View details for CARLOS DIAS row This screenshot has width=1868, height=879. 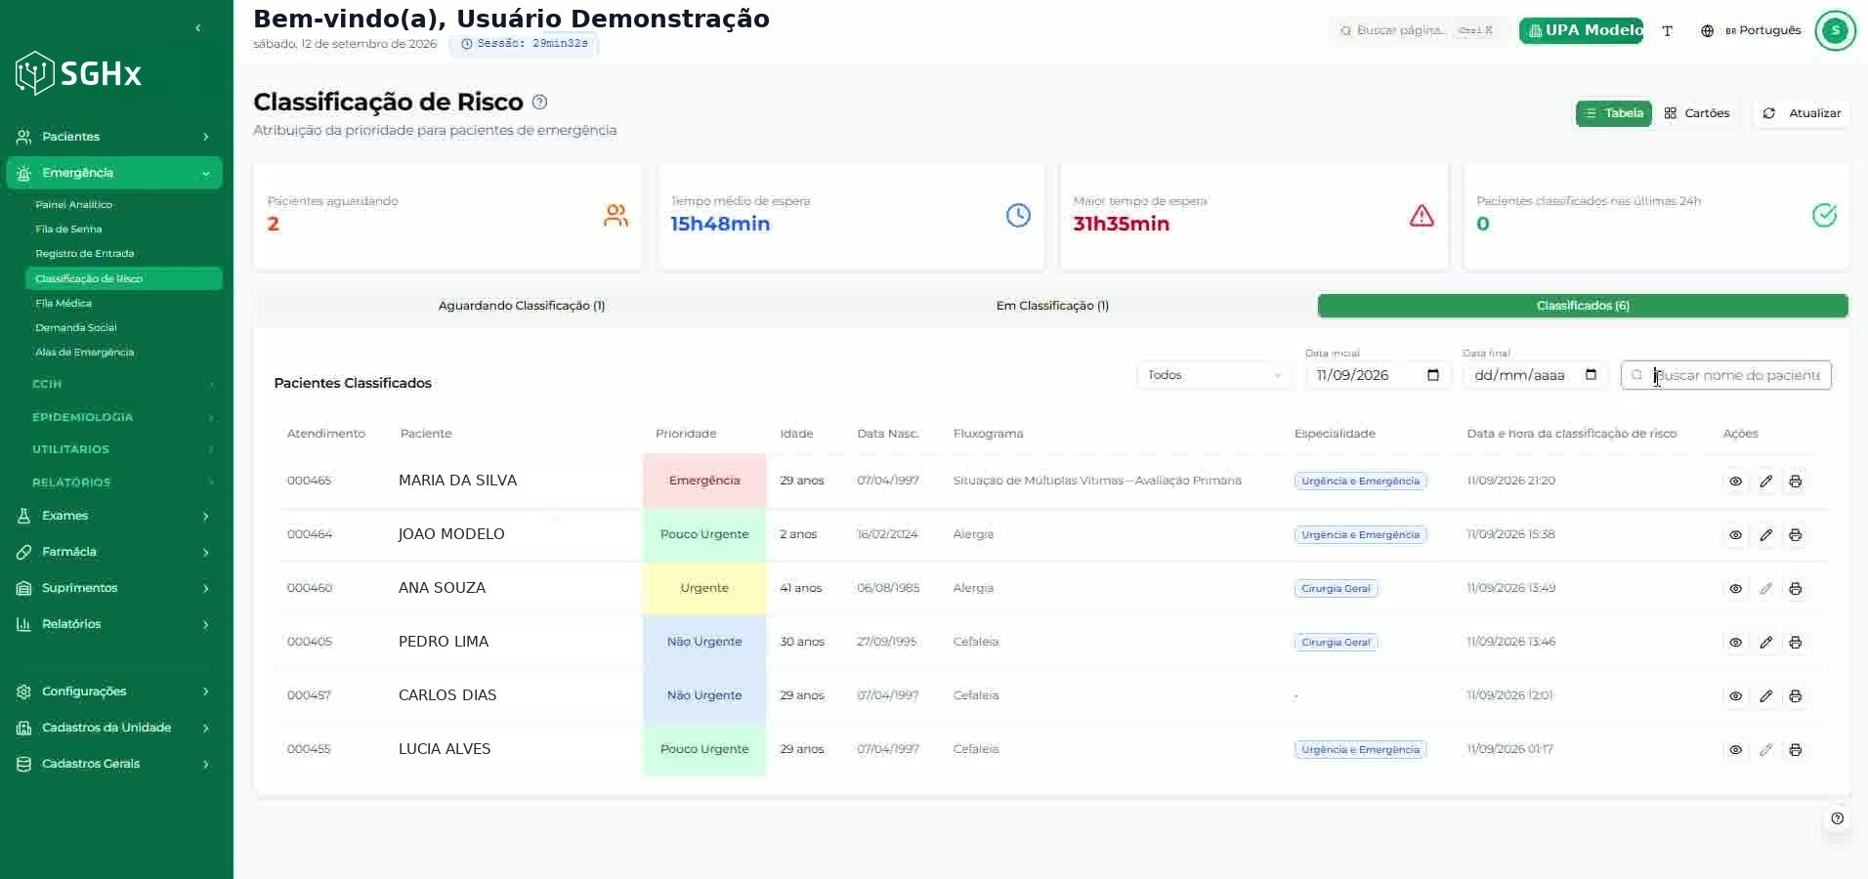coord(1735,696)
